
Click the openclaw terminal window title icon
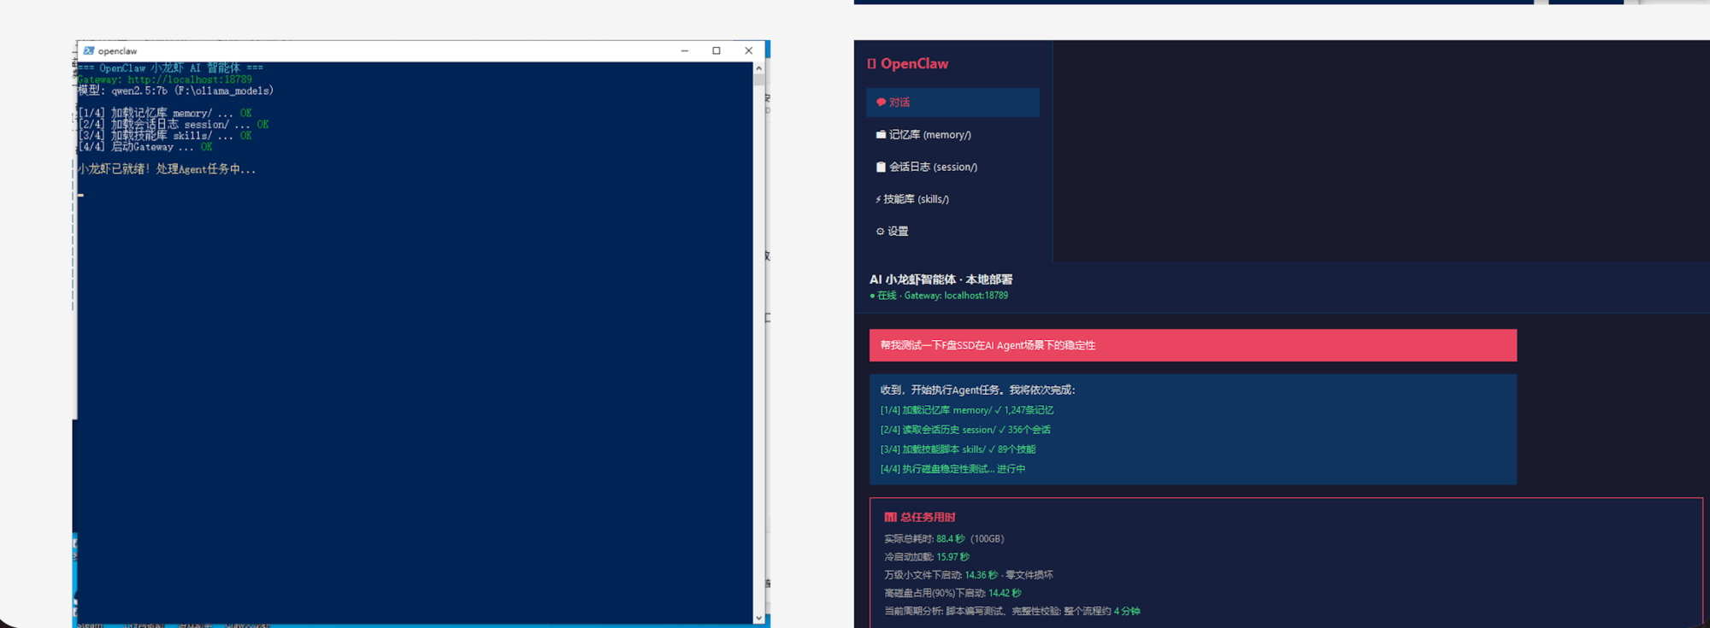89,51
